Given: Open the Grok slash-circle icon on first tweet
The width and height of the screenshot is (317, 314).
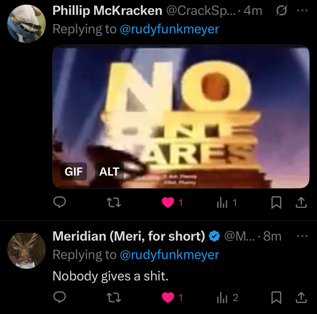Looking at the screenshot, I should click(x=281, y=10).
